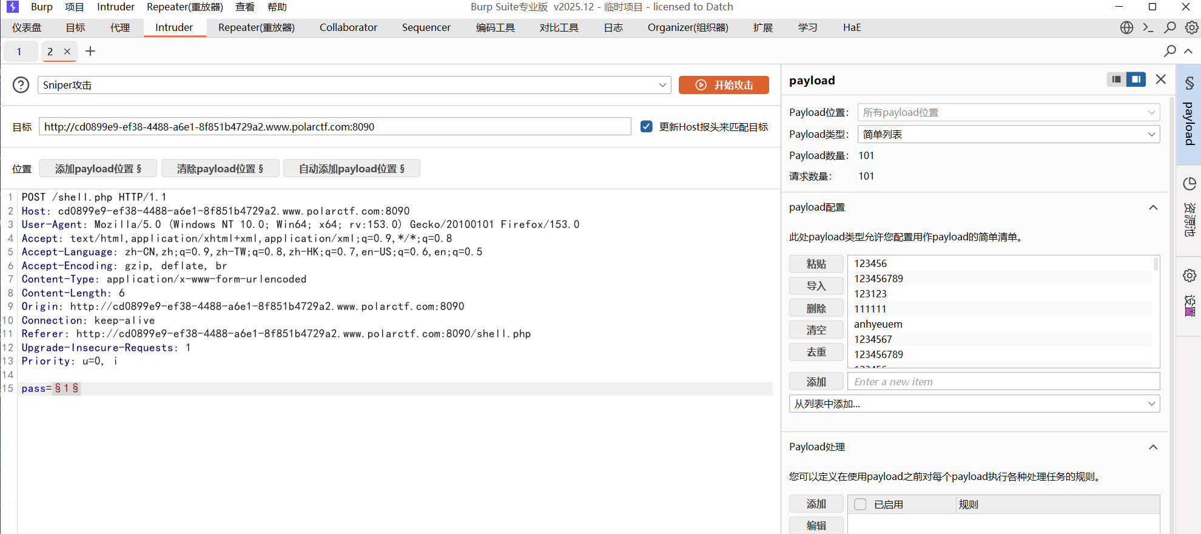Click the Burp Suite logo icon
This screenshot has height=534, width=1201.
[13, 7]
